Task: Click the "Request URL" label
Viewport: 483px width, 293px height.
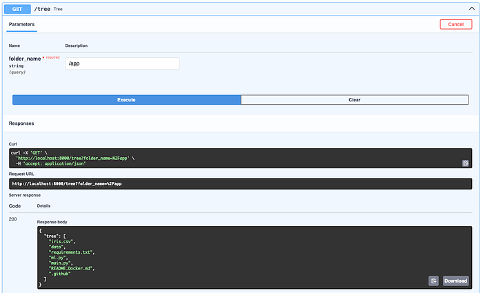Action: pos(21,174)
